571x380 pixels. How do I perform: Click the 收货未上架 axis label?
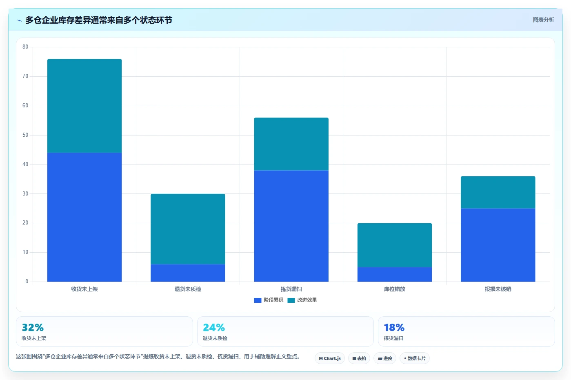[84, 289]
